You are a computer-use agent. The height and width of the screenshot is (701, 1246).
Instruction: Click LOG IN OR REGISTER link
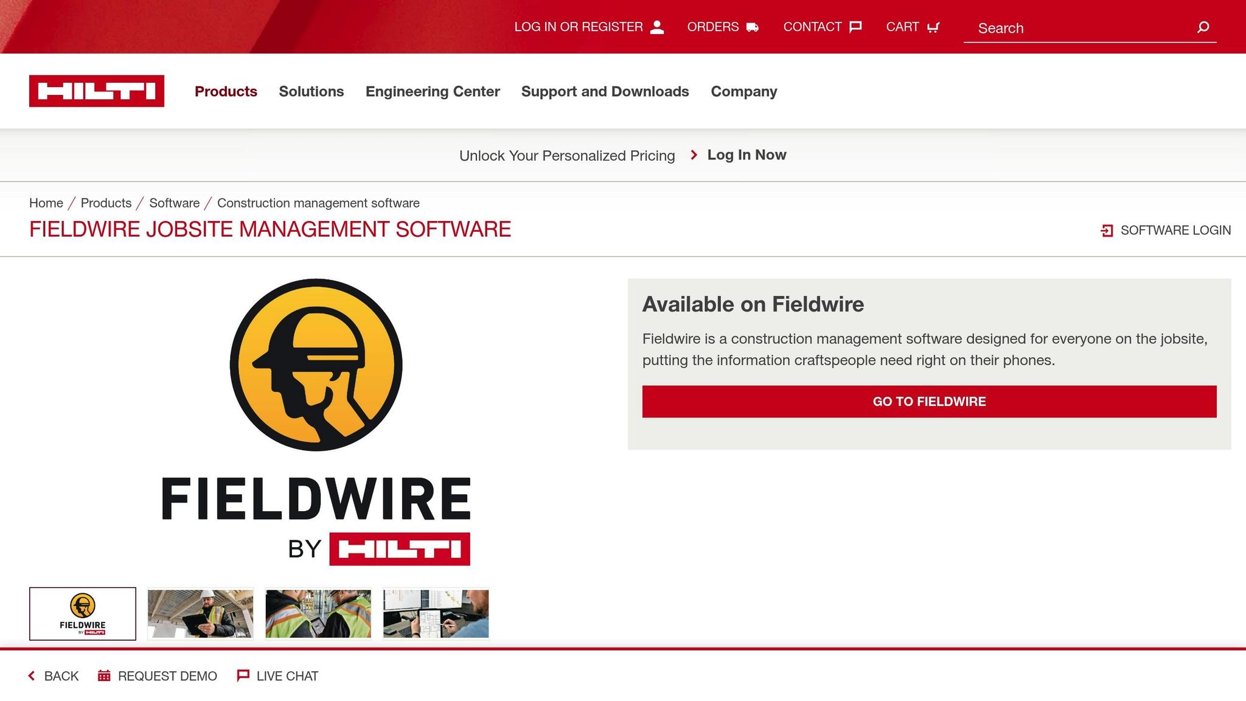click(579, 27)
